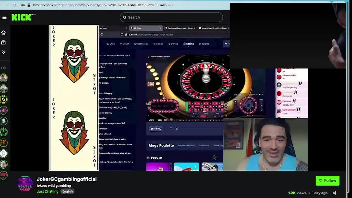The width and height of the screenshot is (352, 198).
Task: Click the Sports tab in the streamed casino site
Action: coord(204,44)
